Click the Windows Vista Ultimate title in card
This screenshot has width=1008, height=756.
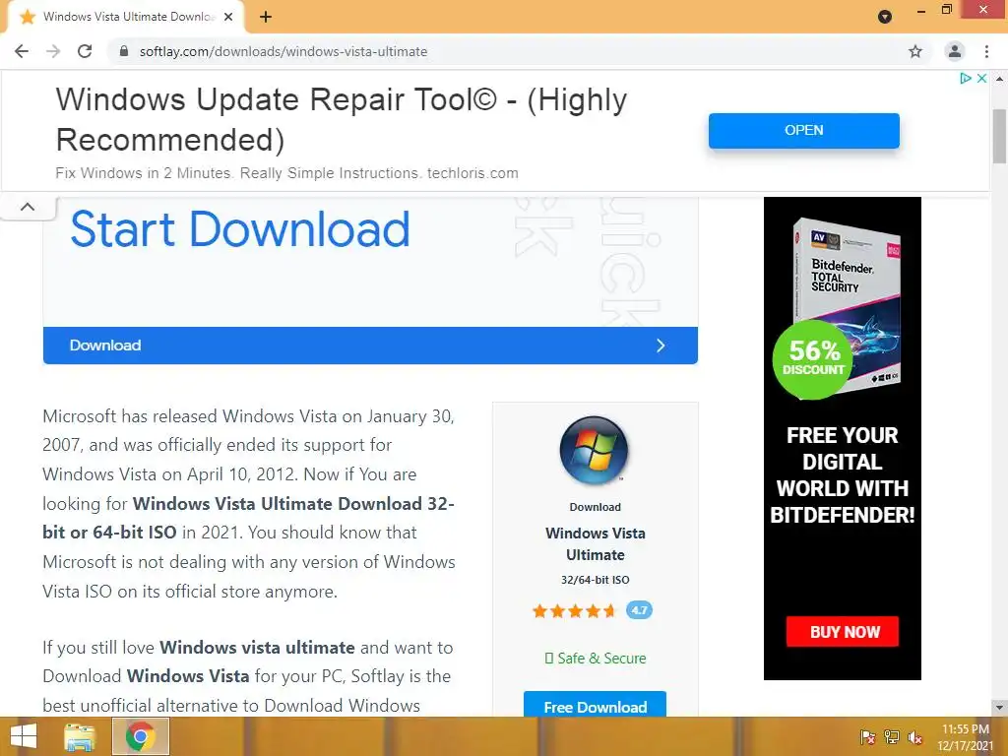coord(596,543)
